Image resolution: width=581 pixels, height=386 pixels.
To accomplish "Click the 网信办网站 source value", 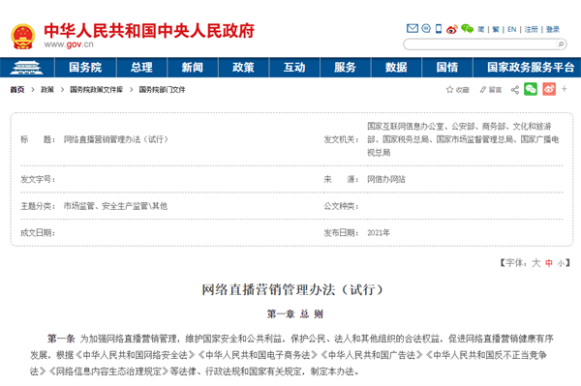I will [x=386, y=180].
